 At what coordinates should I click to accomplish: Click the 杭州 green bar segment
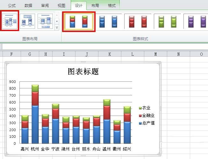[x=35, y=88]
